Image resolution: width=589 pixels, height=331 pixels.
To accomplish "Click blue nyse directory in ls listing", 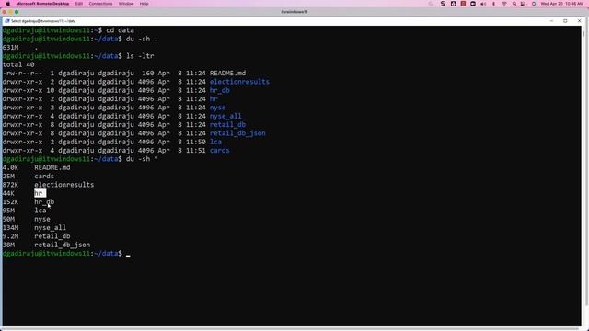I will [217, 108].
